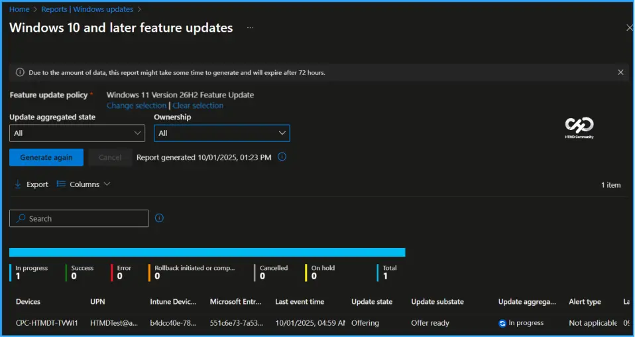The image size is (635, 337).
Task: Click Generate again button
Action: click(x=46, y=157)
